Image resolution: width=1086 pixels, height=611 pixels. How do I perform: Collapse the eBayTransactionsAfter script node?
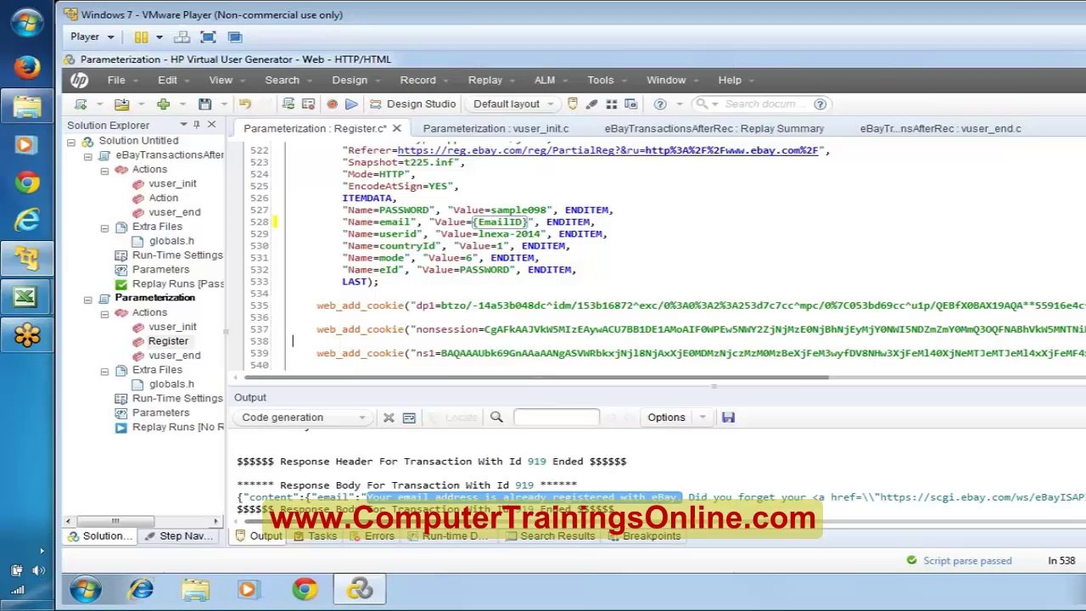point(87,156)
